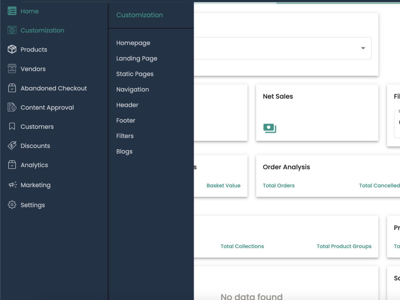Expand the dashboard dropdown arrow

(363, 48)
